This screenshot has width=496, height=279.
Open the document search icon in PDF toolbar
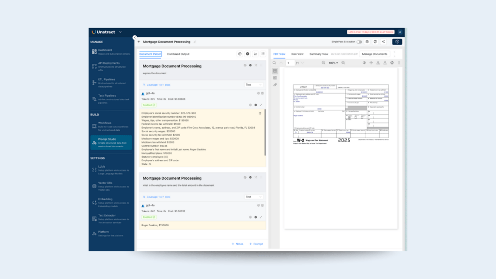tap(274, 63)
